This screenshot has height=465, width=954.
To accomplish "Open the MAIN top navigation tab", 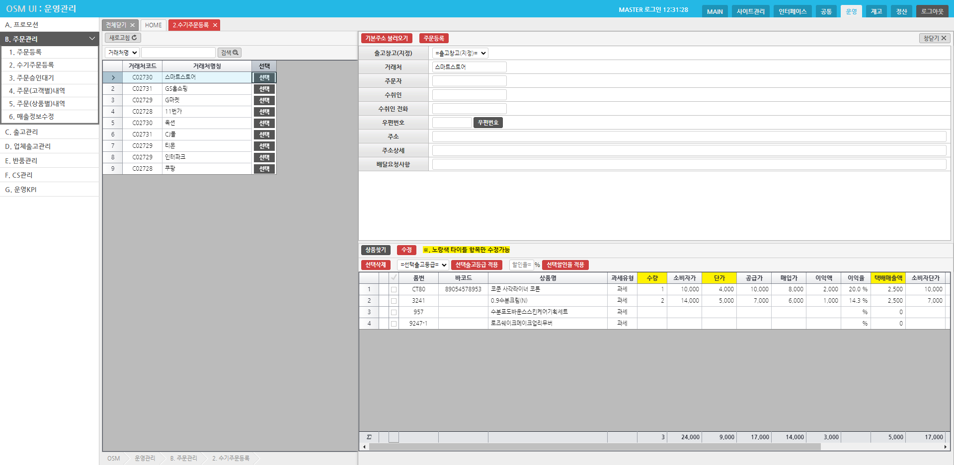I will [715, 11].
